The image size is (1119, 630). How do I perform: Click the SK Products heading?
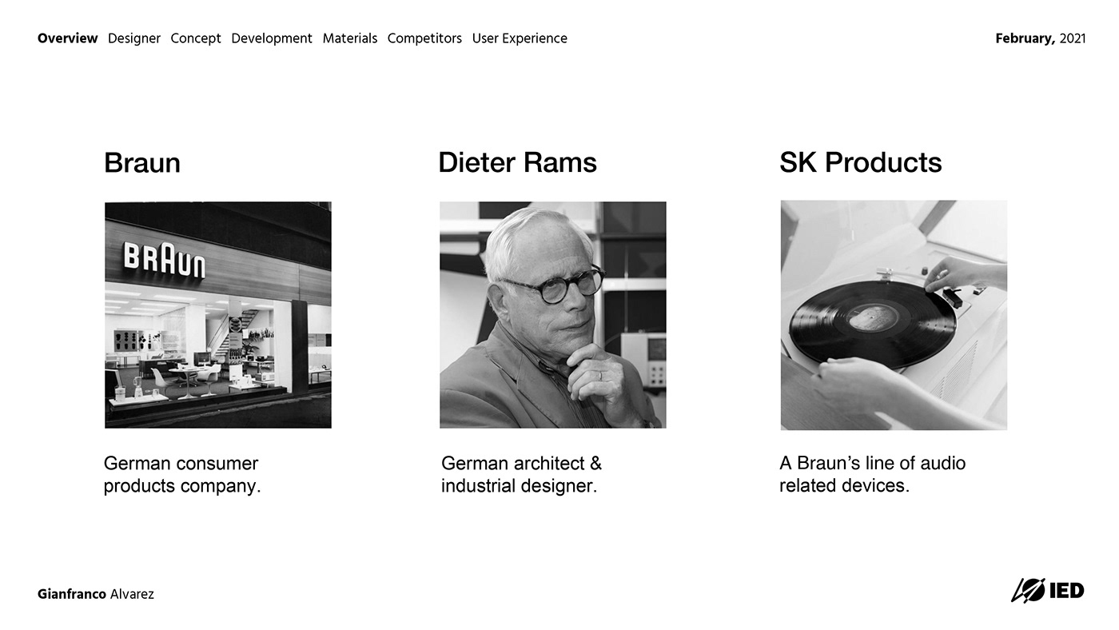860,163
